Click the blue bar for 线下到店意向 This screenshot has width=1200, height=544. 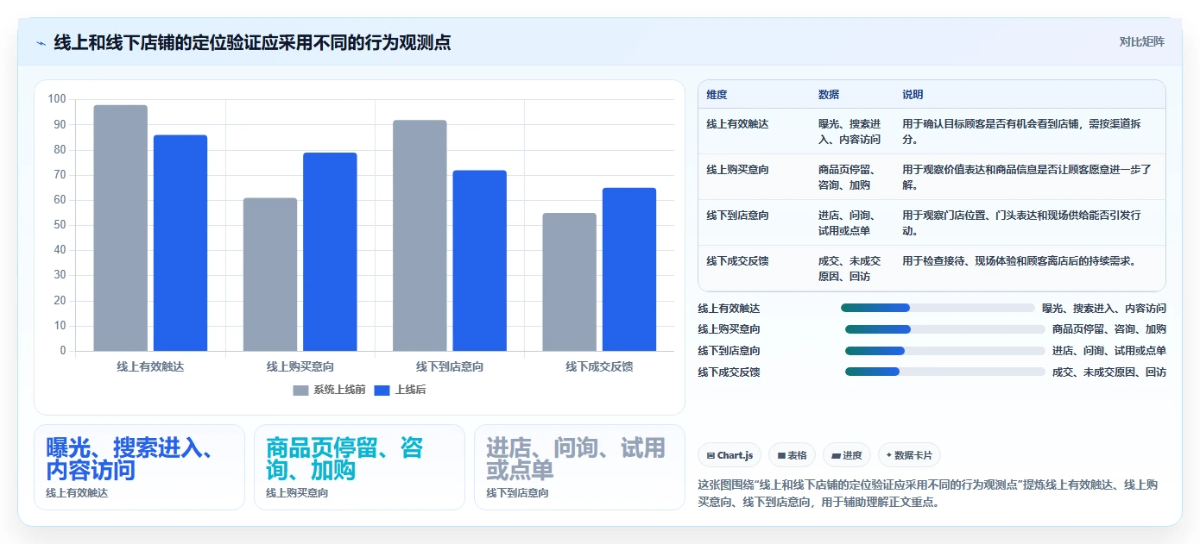[479, 260]
